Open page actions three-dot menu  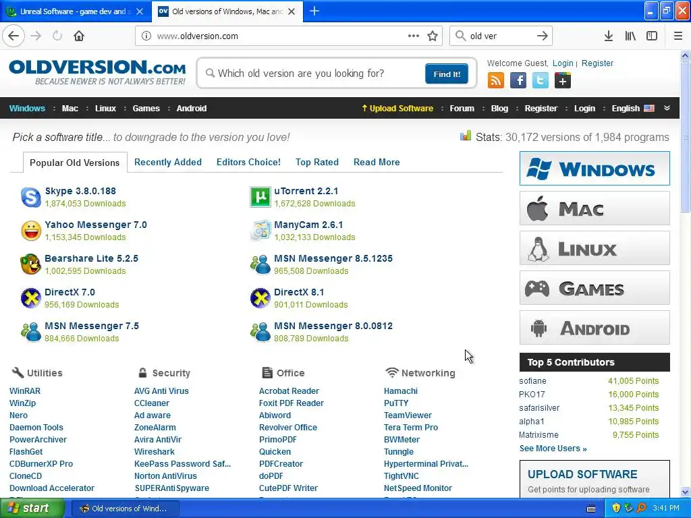[x=414, y=36]
